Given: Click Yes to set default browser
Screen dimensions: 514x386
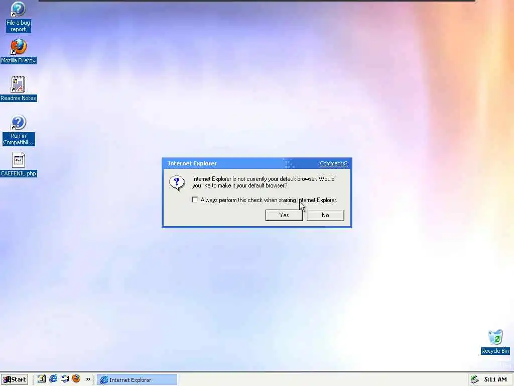Looking at the screenshot, I should 284,215.
